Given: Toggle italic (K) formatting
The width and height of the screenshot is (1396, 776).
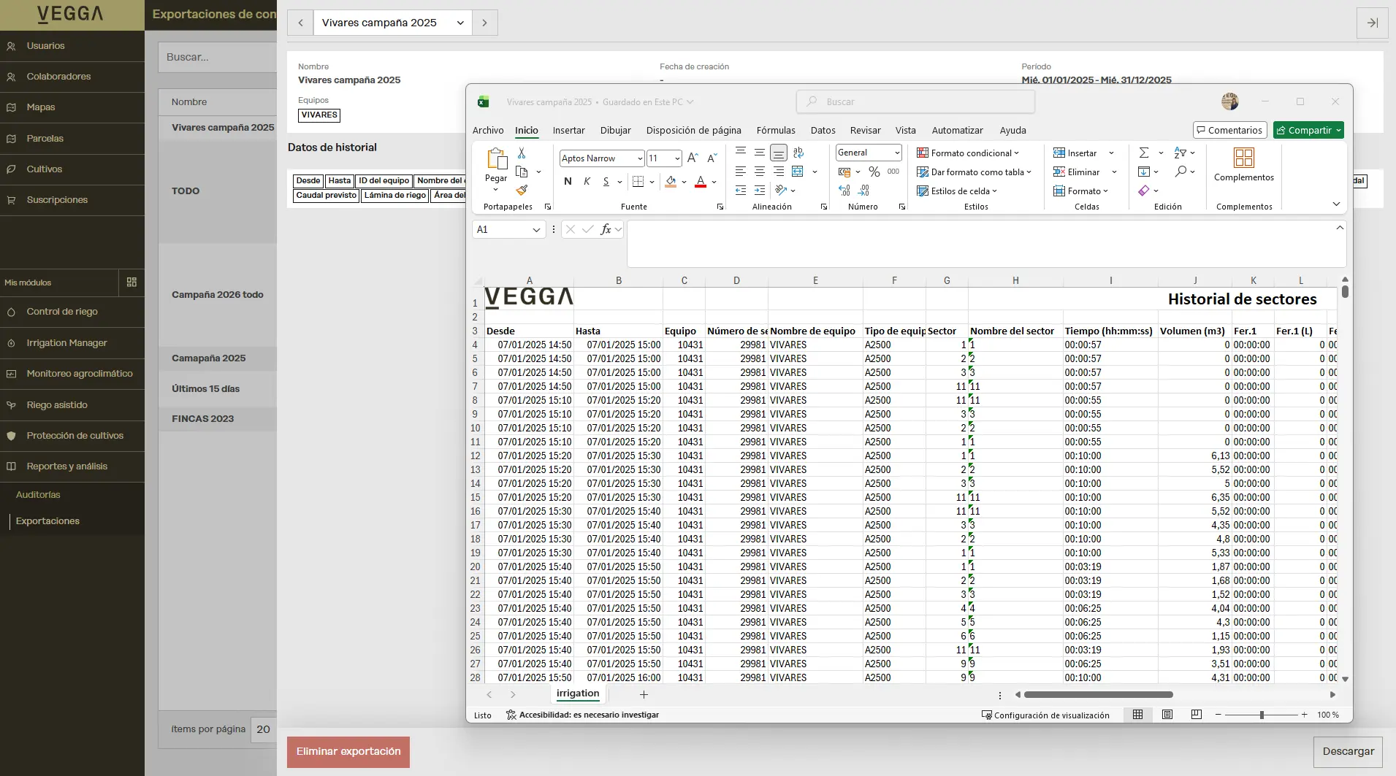Looking at the screenshot, I should click(x=587, y=182).
